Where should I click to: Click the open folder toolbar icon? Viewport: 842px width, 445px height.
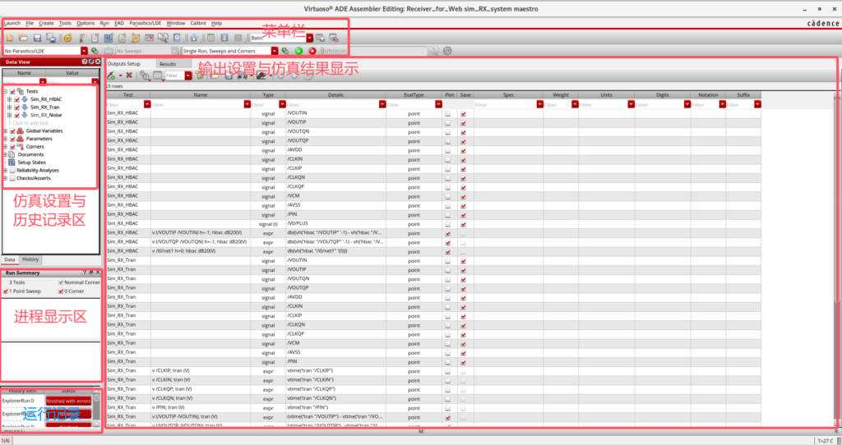point(23,38)
